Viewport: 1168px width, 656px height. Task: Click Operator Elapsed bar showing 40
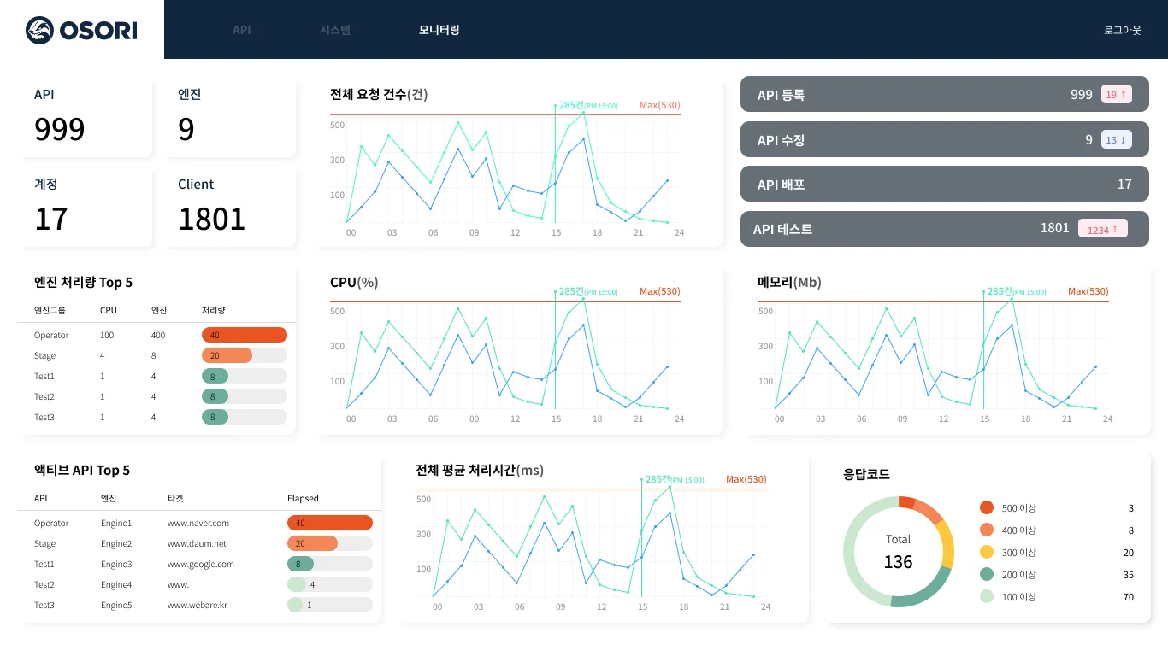point(330,523)
